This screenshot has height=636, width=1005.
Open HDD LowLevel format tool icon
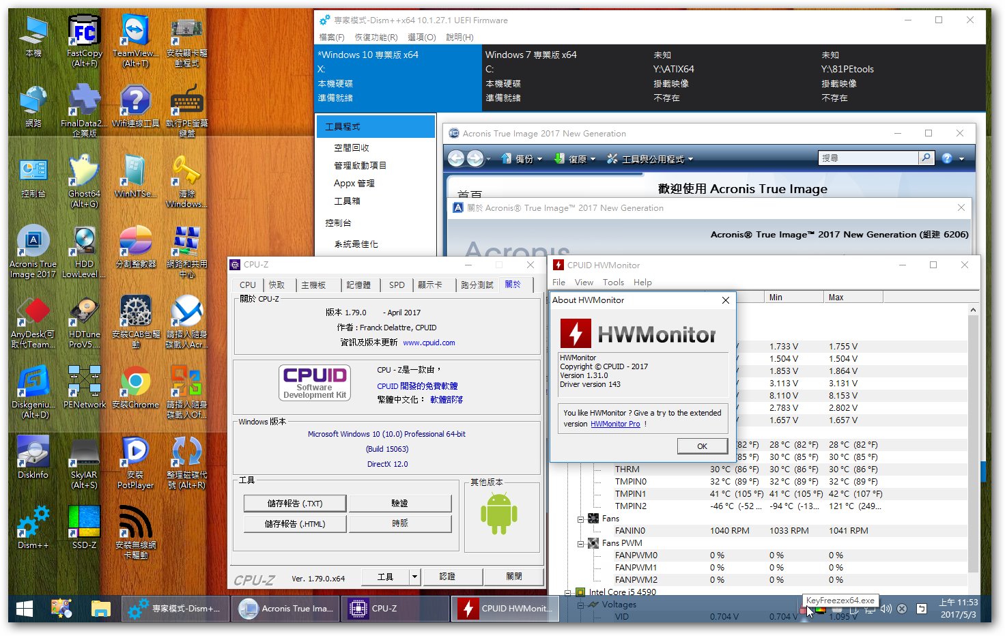pos(84,252)
